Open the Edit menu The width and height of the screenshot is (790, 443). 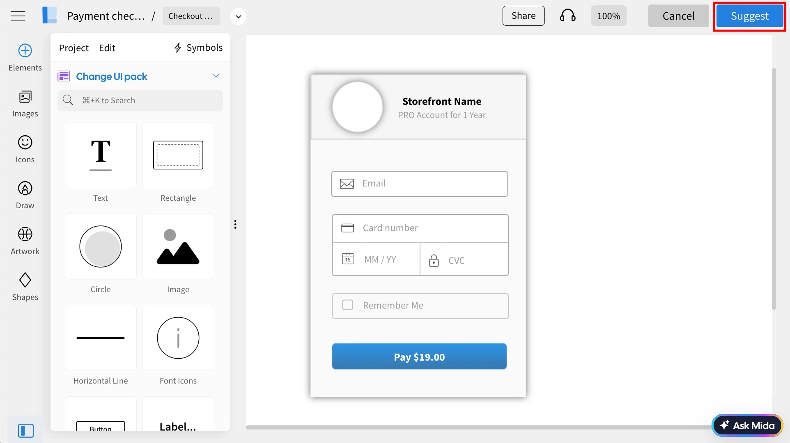pyautogui.click(x=107, y=48)
